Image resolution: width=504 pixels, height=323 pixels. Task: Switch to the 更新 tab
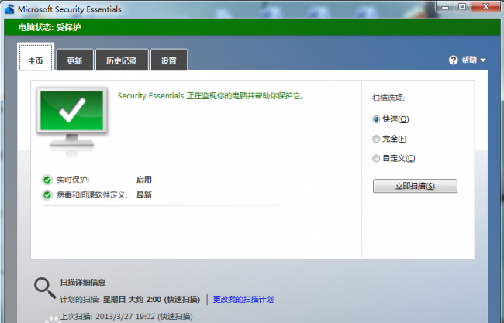coord(75,60)
